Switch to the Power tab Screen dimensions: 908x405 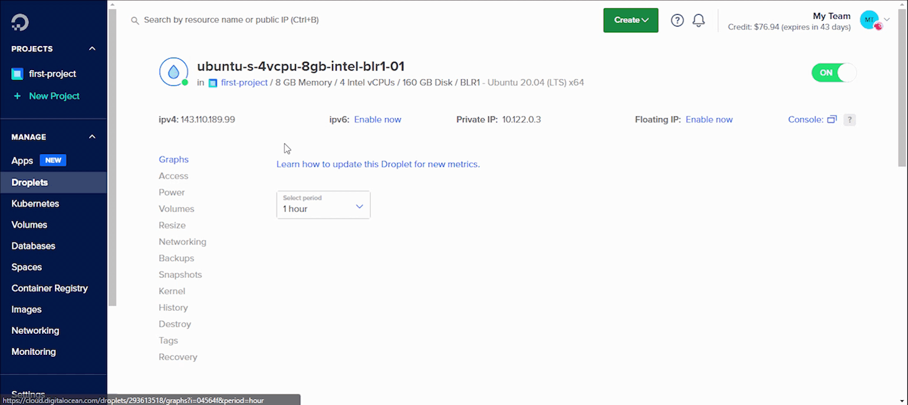[x=172, y=192]
